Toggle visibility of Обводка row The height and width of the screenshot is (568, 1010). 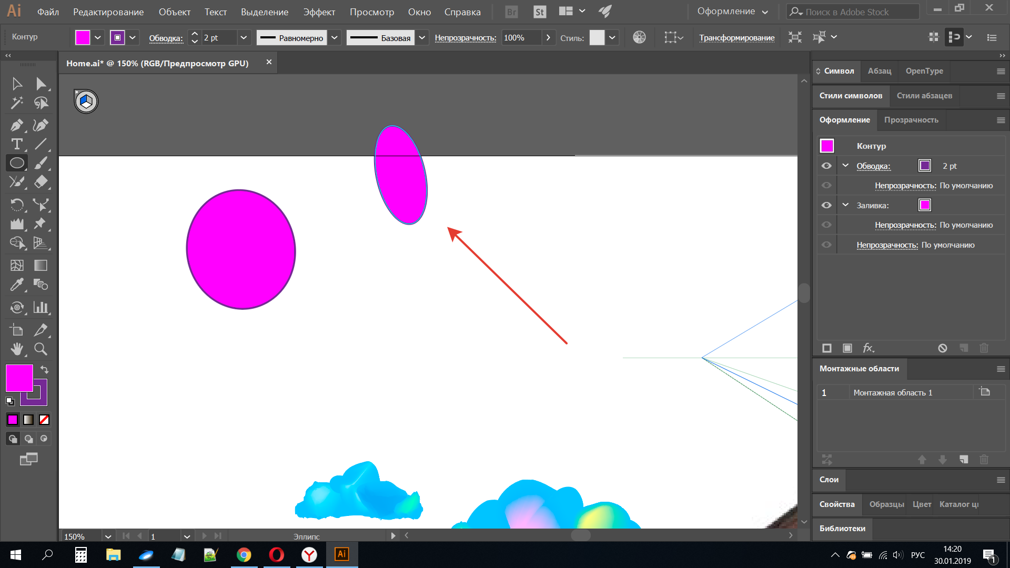(x=826, y=166)
